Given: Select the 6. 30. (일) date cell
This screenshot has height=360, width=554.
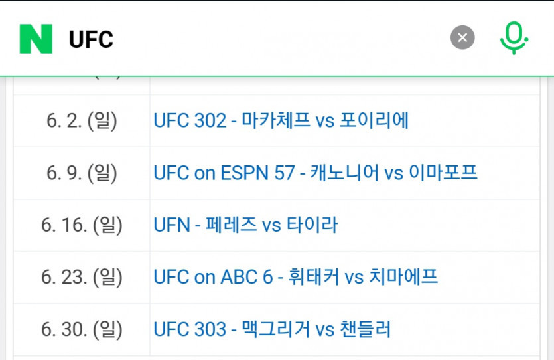Looking at the screenshot, I should 82,329.
